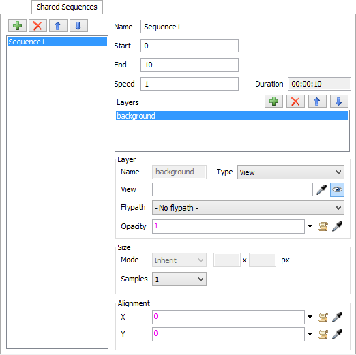Image resolution: width=356 pixels, height=355 pixels.
Task: Move the background layer down with the blue arrow
Action: point(339,102)
